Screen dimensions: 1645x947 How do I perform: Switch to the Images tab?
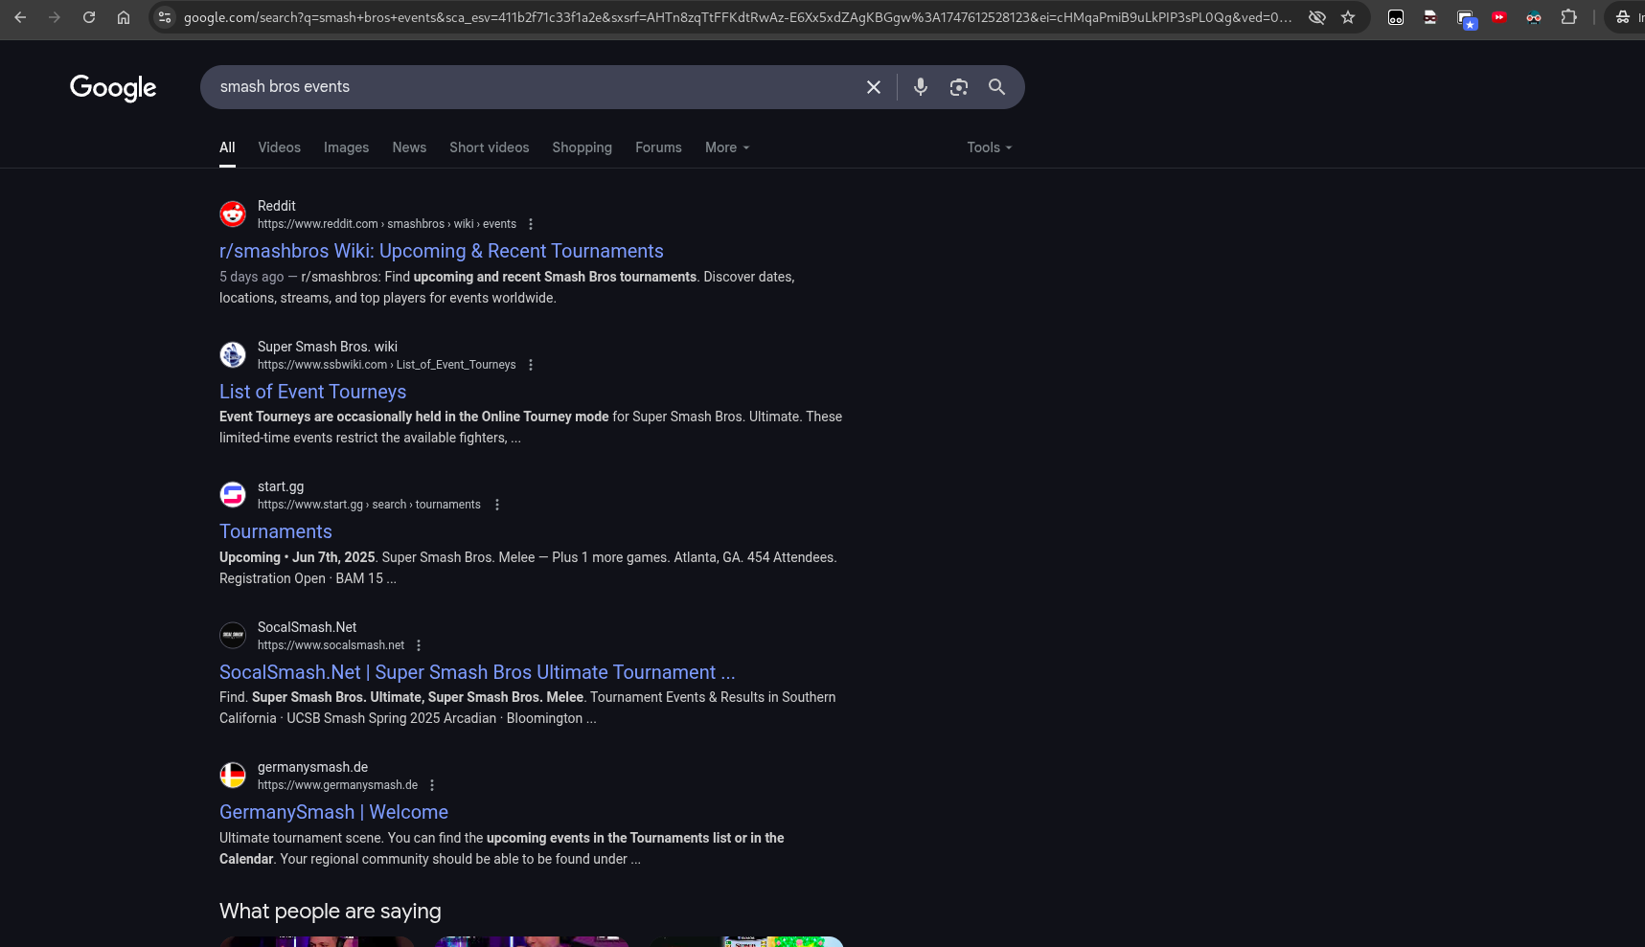346,147
